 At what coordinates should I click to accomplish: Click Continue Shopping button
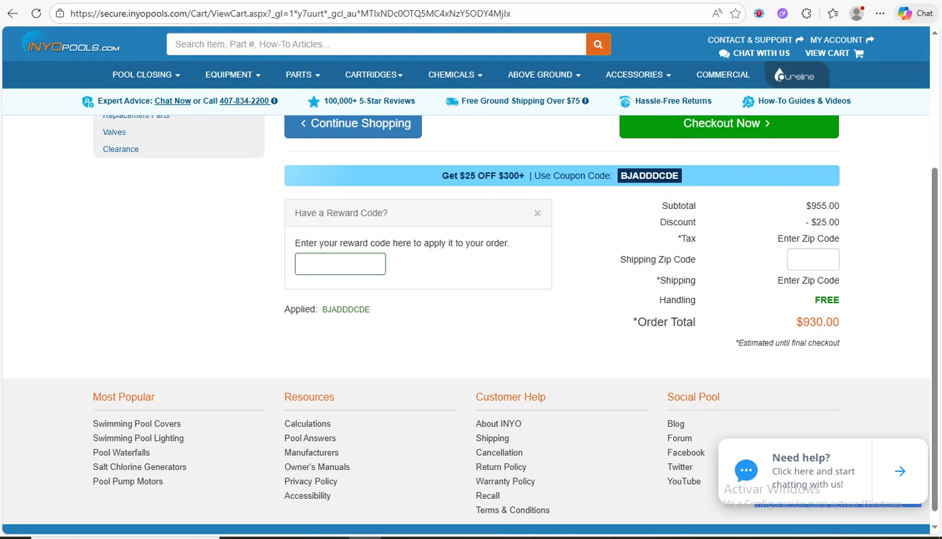353,125
